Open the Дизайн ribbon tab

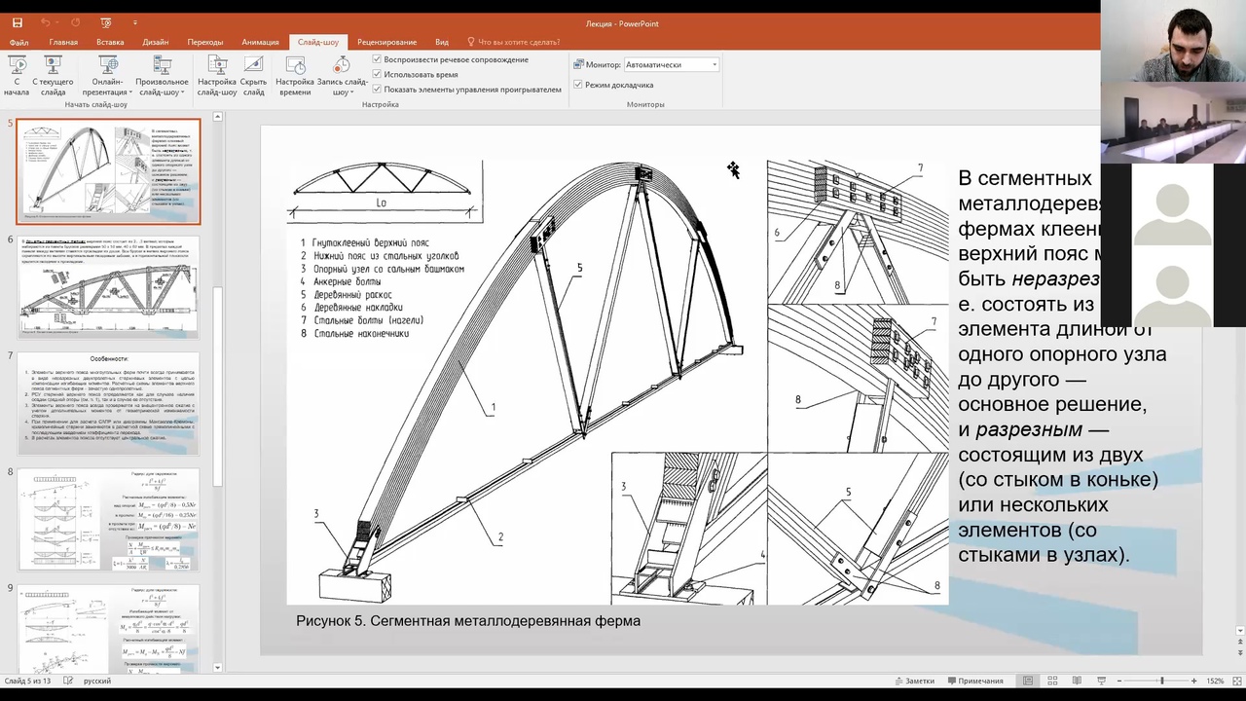(156, 43)
